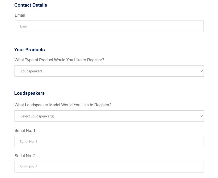
Task: Click the Select Loudspeaker(s) placeholder text
Action: [x=38, y=116]
